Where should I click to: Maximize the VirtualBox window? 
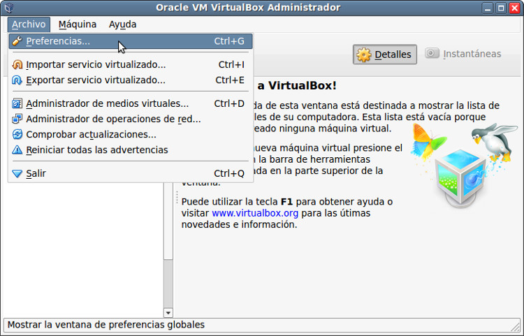[x=501, y=8]
